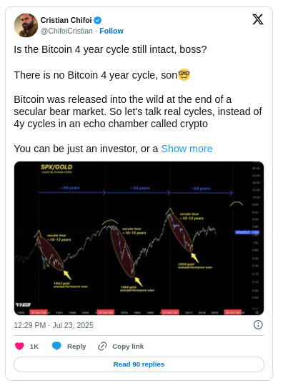Click the TradingView logo in chart

pyautogui.click(x=23, y=304)
